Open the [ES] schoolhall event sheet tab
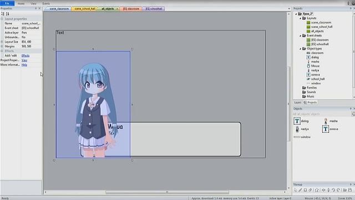The width and height of the screenshot is (355, 200). [154, 9]
